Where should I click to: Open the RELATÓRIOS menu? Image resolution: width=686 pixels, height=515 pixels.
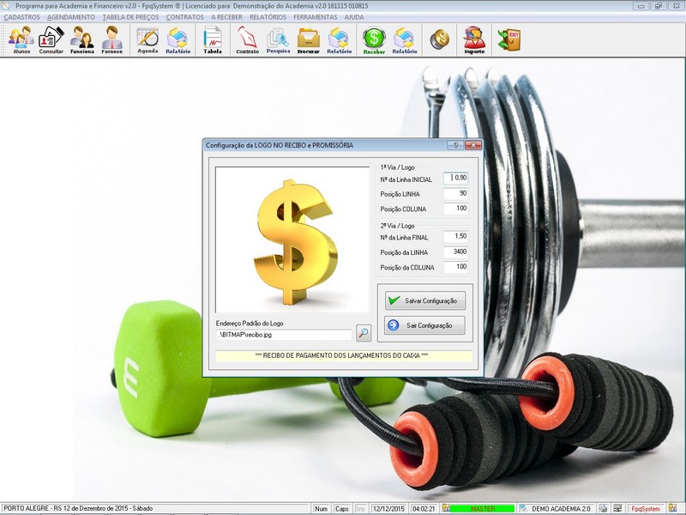pyautogui.click(x=268, y=17)
